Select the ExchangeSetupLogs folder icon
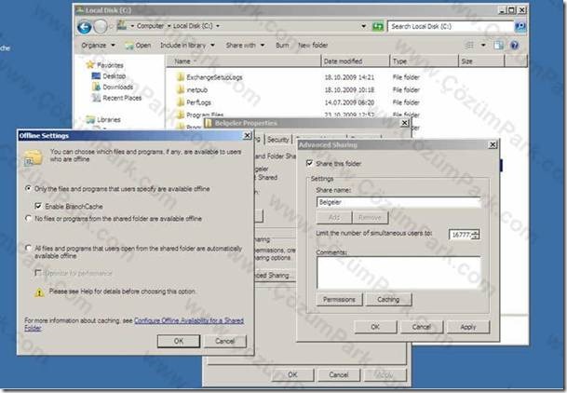This screenshot has width=567, height=393. pos(180,76)
